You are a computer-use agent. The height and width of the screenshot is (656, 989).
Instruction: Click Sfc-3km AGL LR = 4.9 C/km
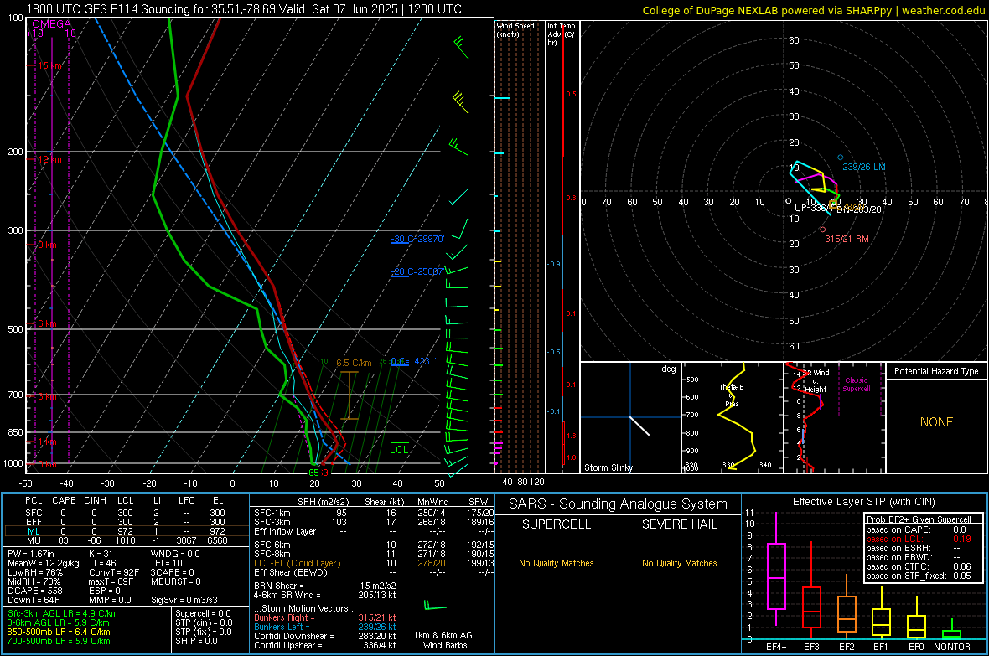(63, 614)
